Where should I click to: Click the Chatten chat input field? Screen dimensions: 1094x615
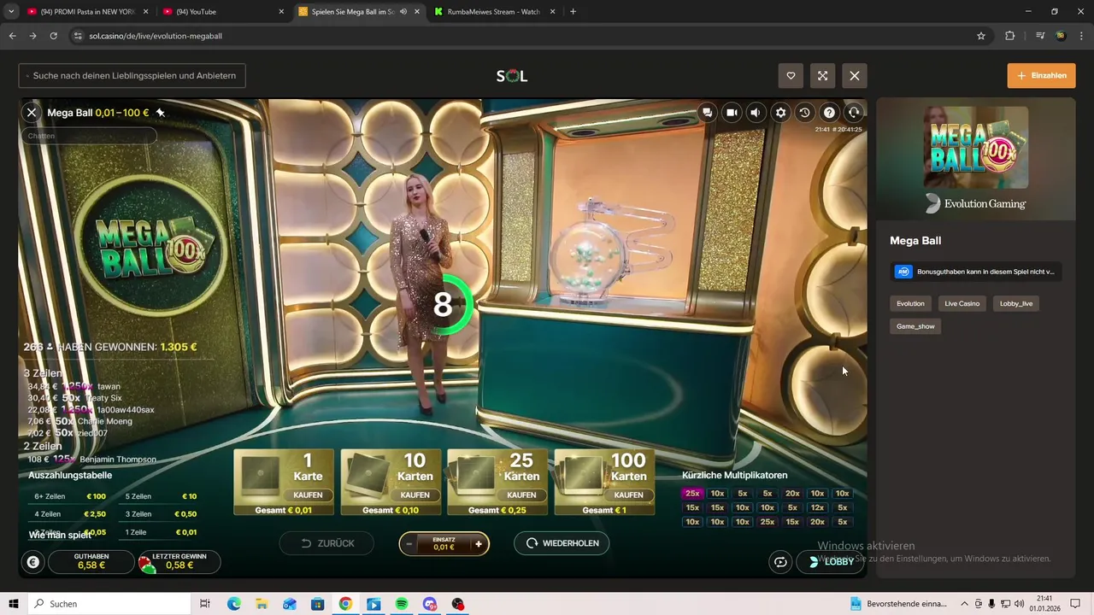pyautogui.click(x=89, y=136)
